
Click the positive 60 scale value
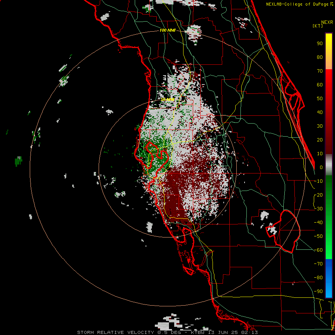coord(320,84)
